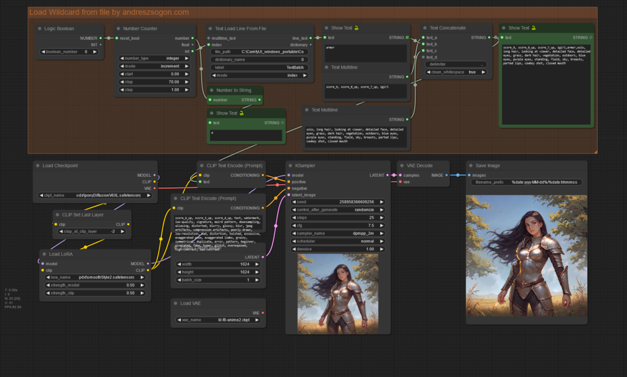
Task: Toggle clean_whitespace in Text Concatenate
Action: pos(457,72)
